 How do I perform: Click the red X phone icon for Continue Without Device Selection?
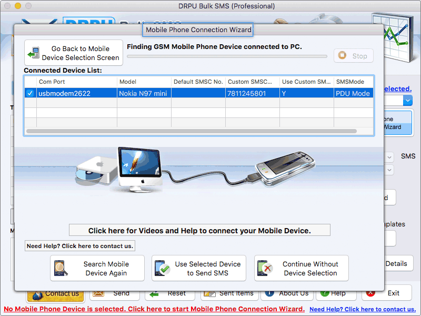point(265,268)
